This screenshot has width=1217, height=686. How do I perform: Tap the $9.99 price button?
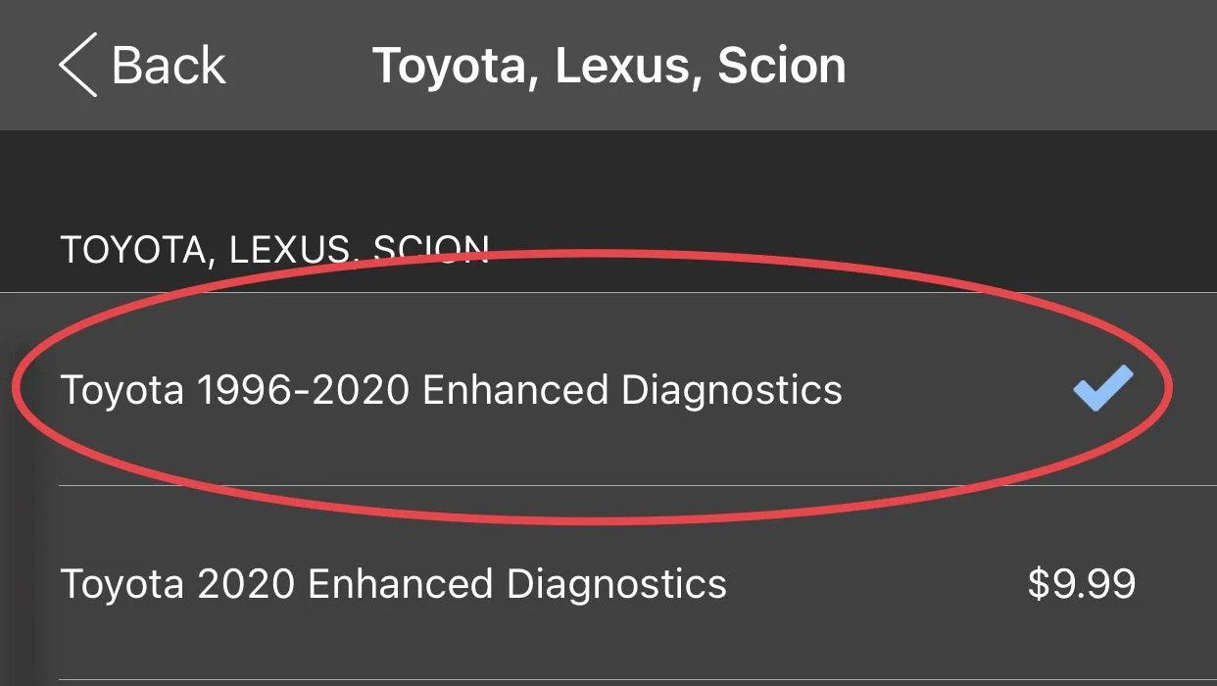coord(1081,584)
